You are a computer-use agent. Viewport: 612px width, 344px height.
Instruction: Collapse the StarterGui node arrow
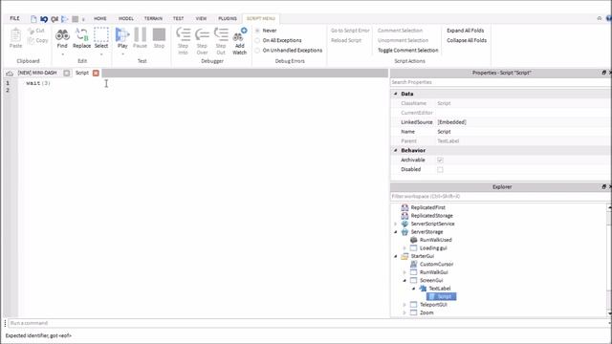click(395, 256)
